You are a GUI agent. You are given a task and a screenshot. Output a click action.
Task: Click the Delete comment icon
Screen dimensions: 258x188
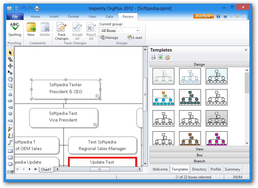click(x=45, y=29)
